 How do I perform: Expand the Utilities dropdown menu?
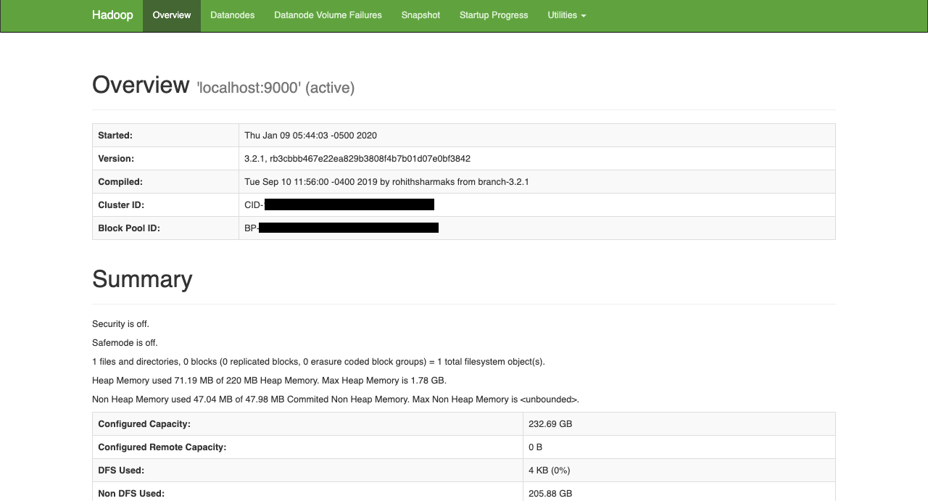(567, 15)
